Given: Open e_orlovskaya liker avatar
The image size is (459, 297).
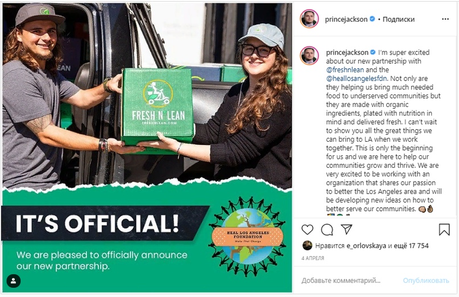Looking at the screenshot, I should click(x=307, y=245).
